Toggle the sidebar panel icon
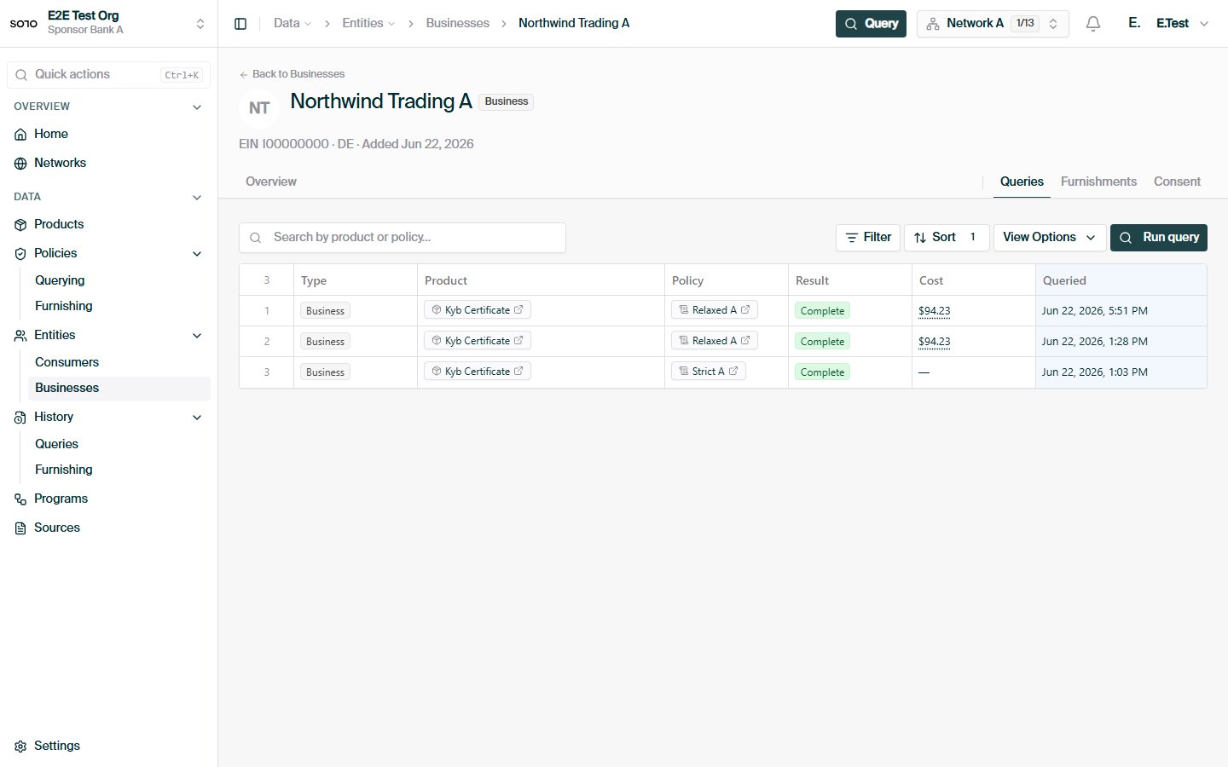 tap(240, 24)
